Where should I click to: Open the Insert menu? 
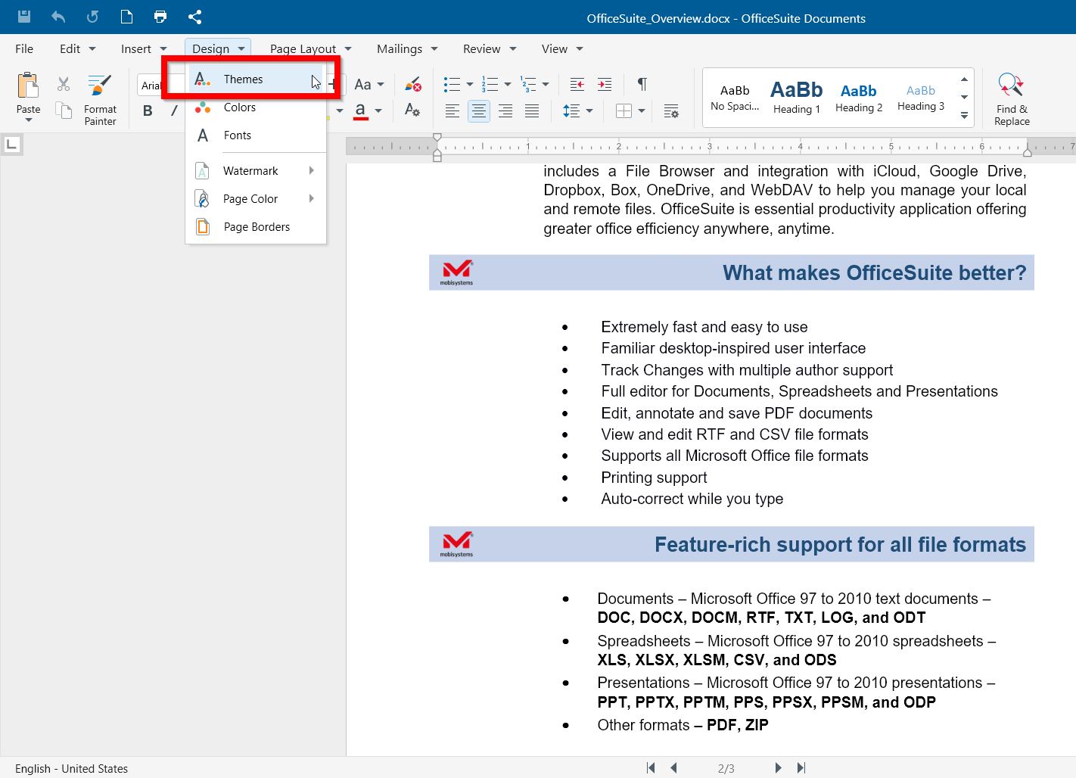(x=144, y=48)
